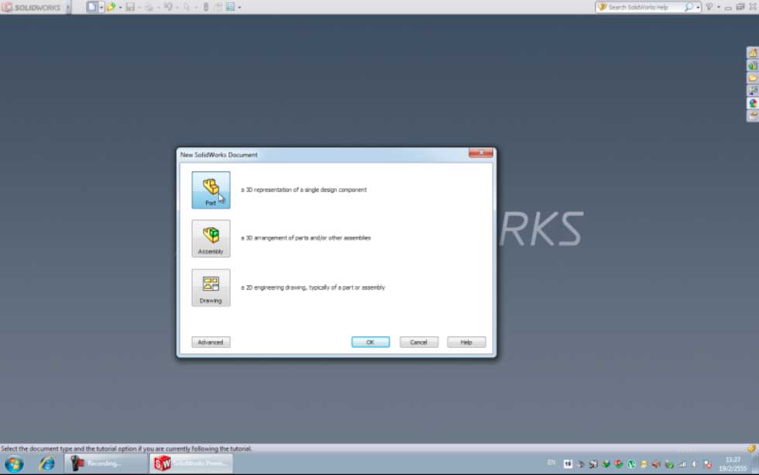Image resolution: width=759 pixels, height=475 pixels.
Task: Select the Part document type
Action: point(211,190)
